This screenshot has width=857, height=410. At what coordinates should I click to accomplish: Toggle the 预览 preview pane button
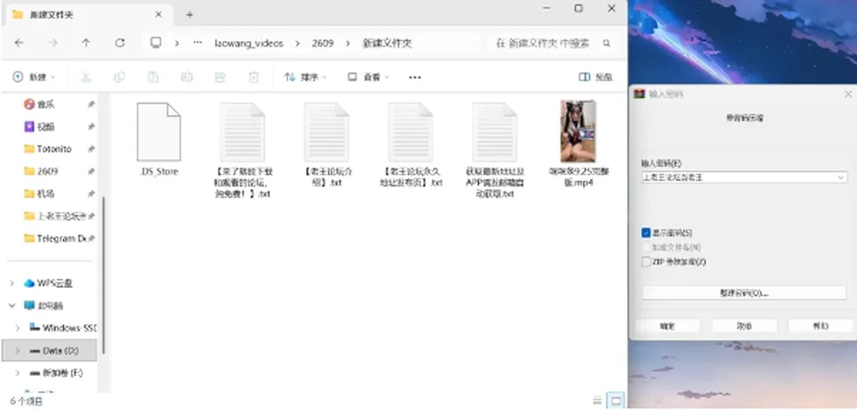click(x=595, y=78)
